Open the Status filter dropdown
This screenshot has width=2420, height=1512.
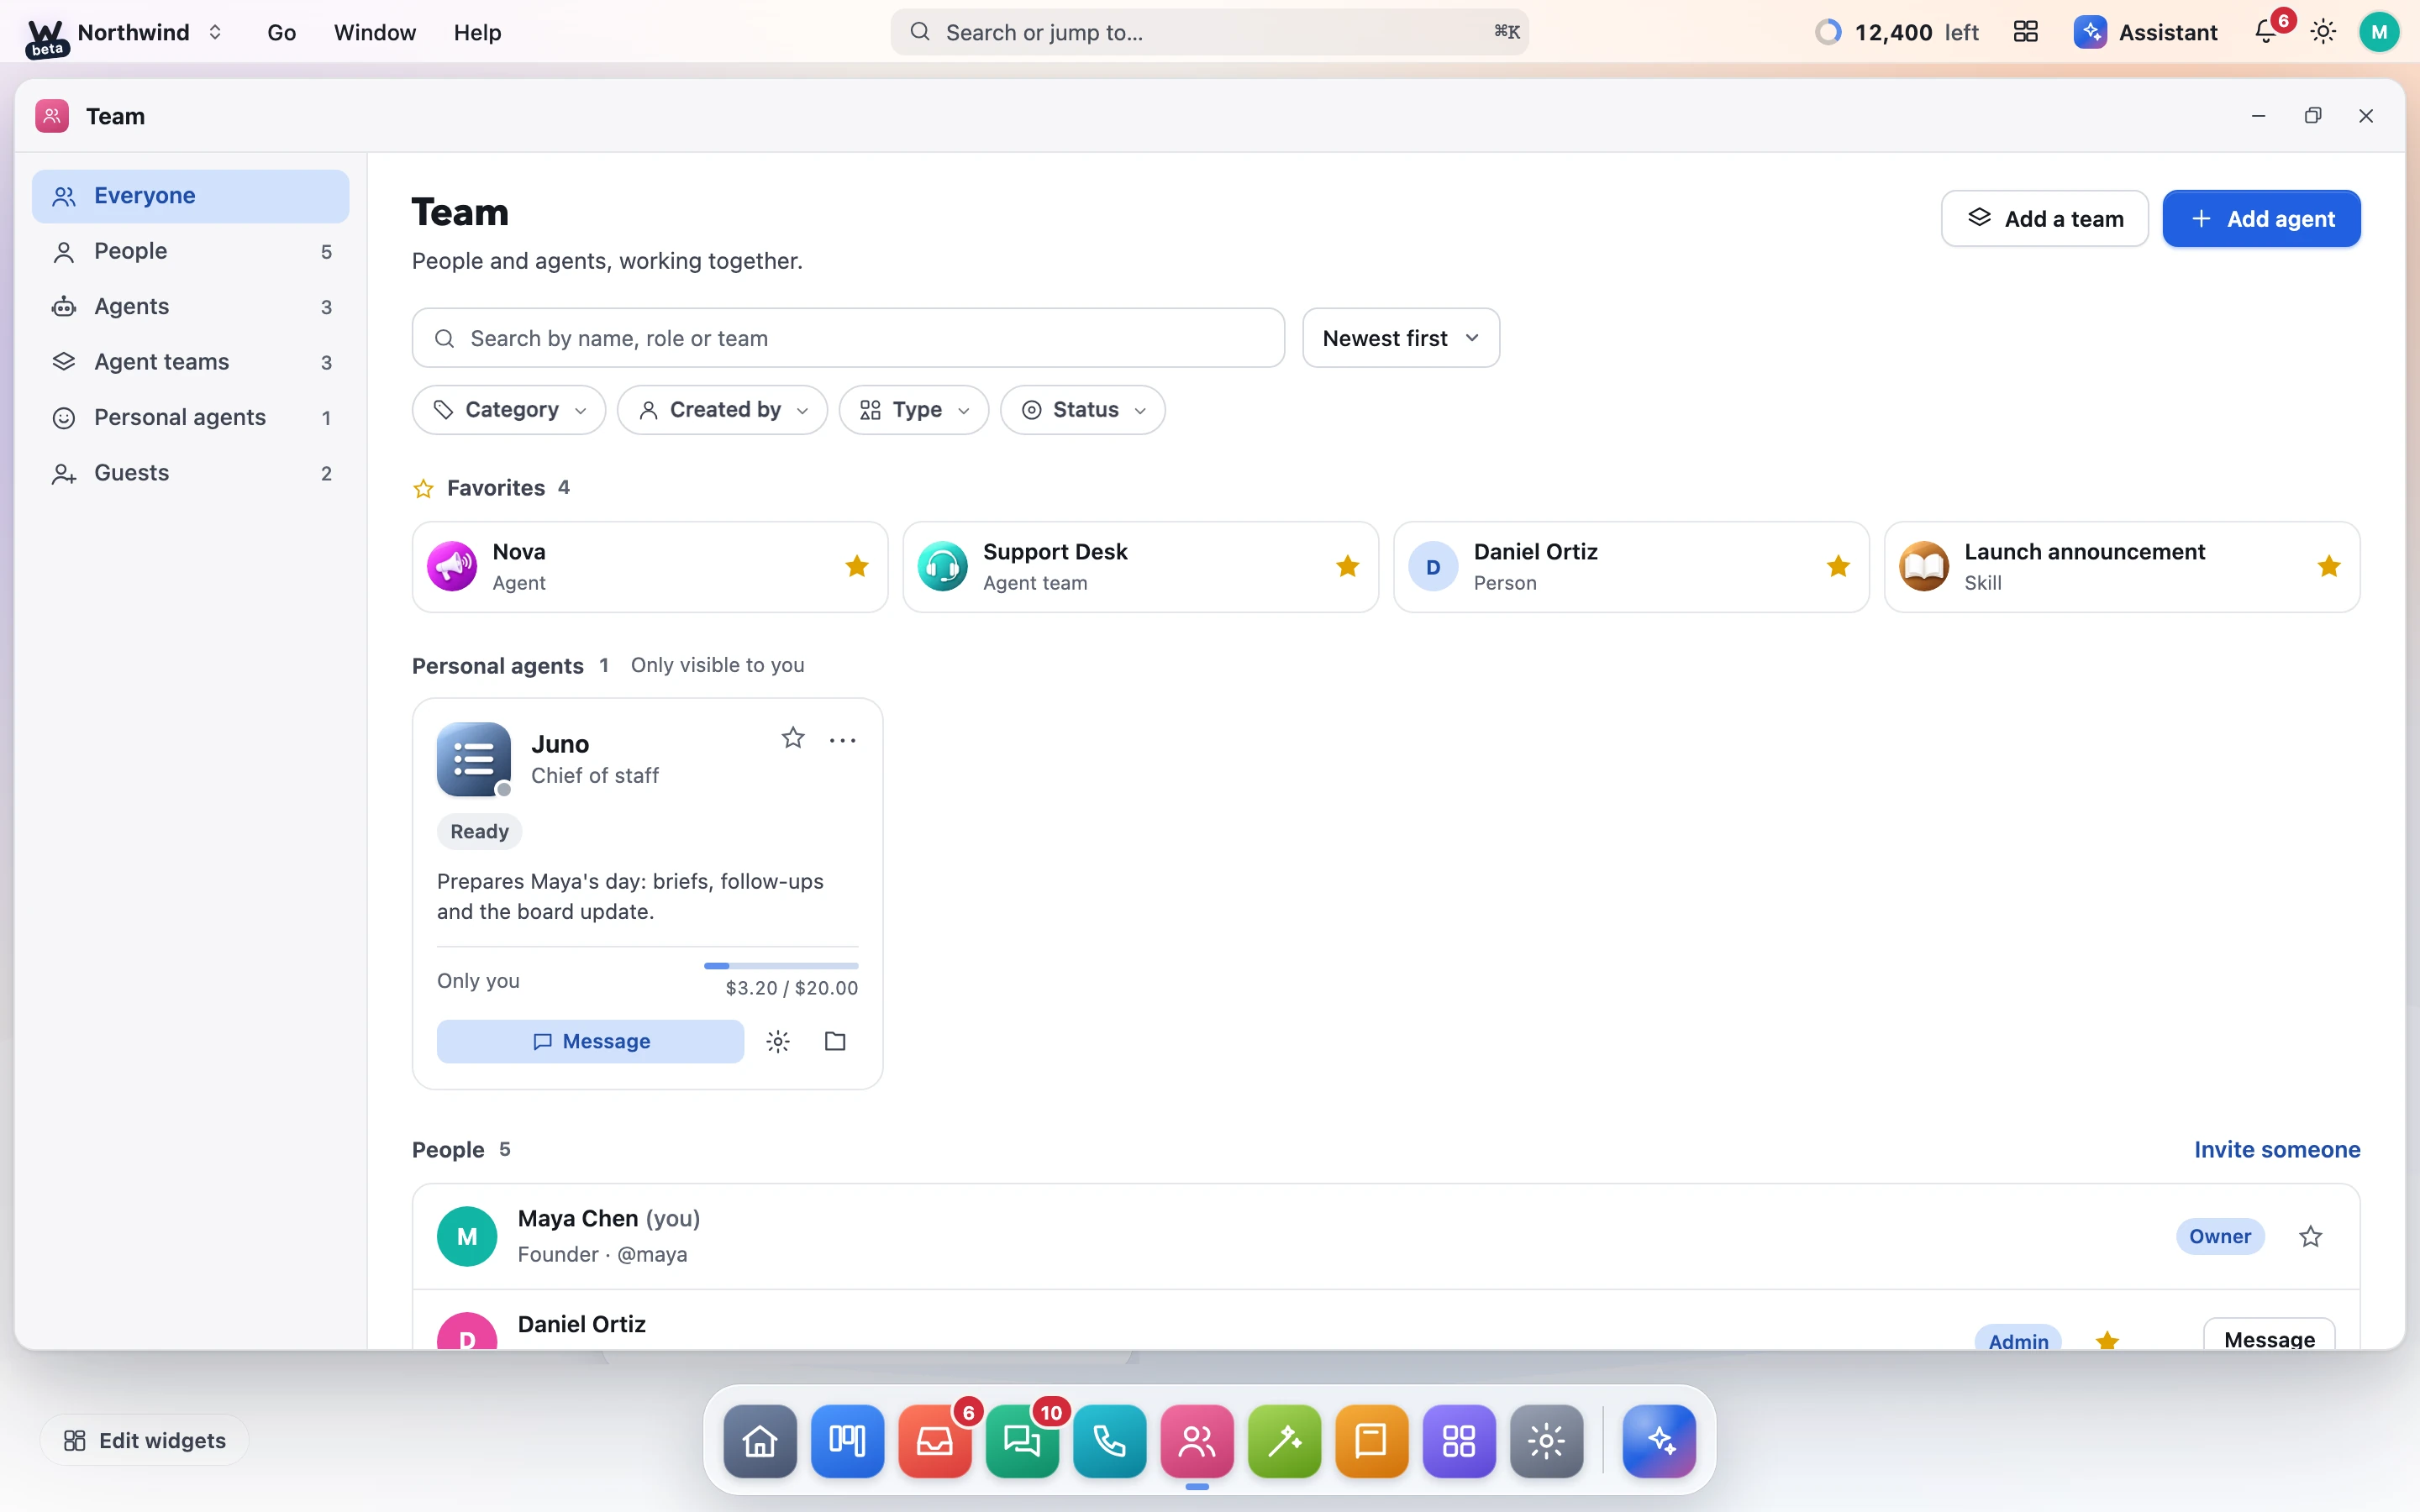click(1083, 410)
